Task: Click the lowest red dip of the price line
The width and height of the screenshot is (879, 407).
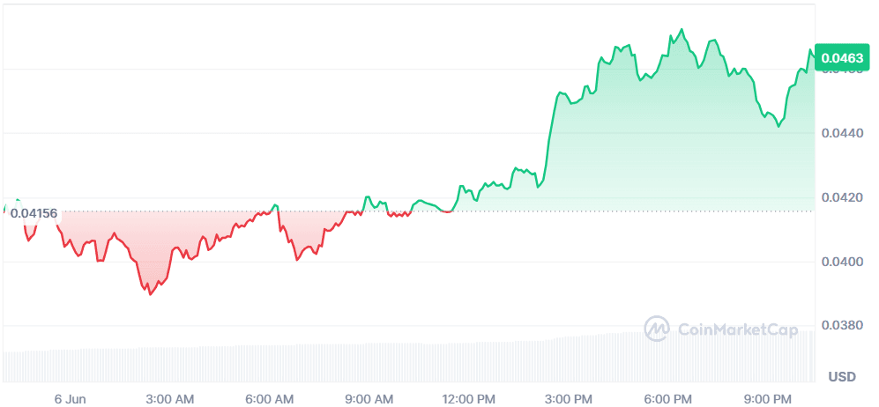Action: click(150, 294)
